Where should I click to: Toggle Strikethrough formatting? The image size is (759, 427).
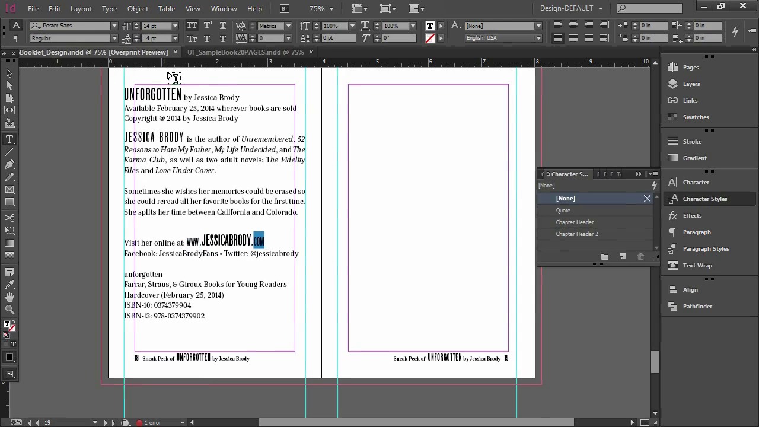tap(222, 38)
